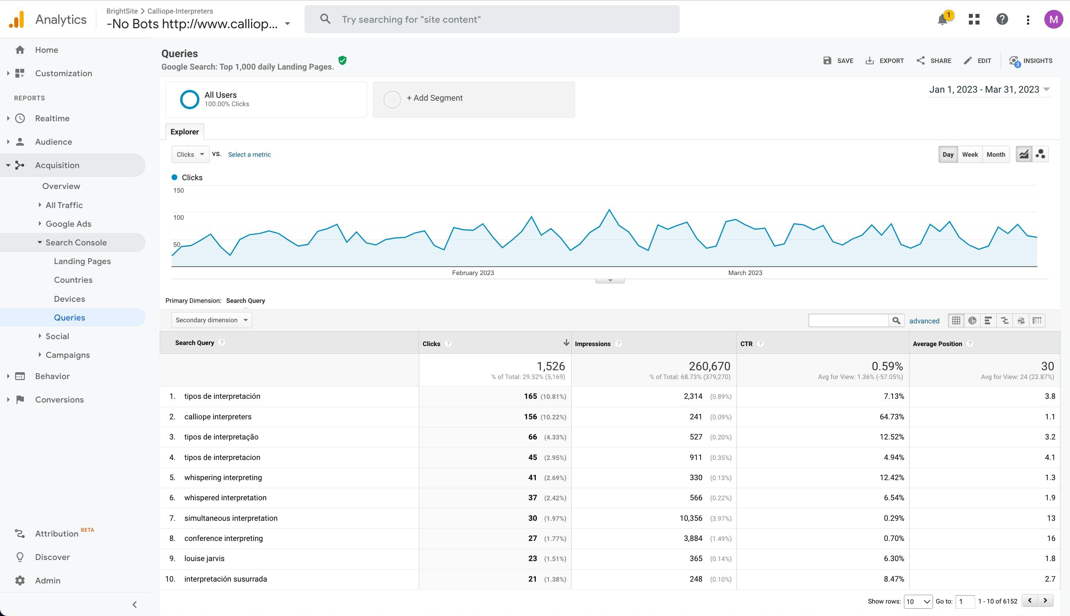Switch chart granularity to Month

pos(996,155)
